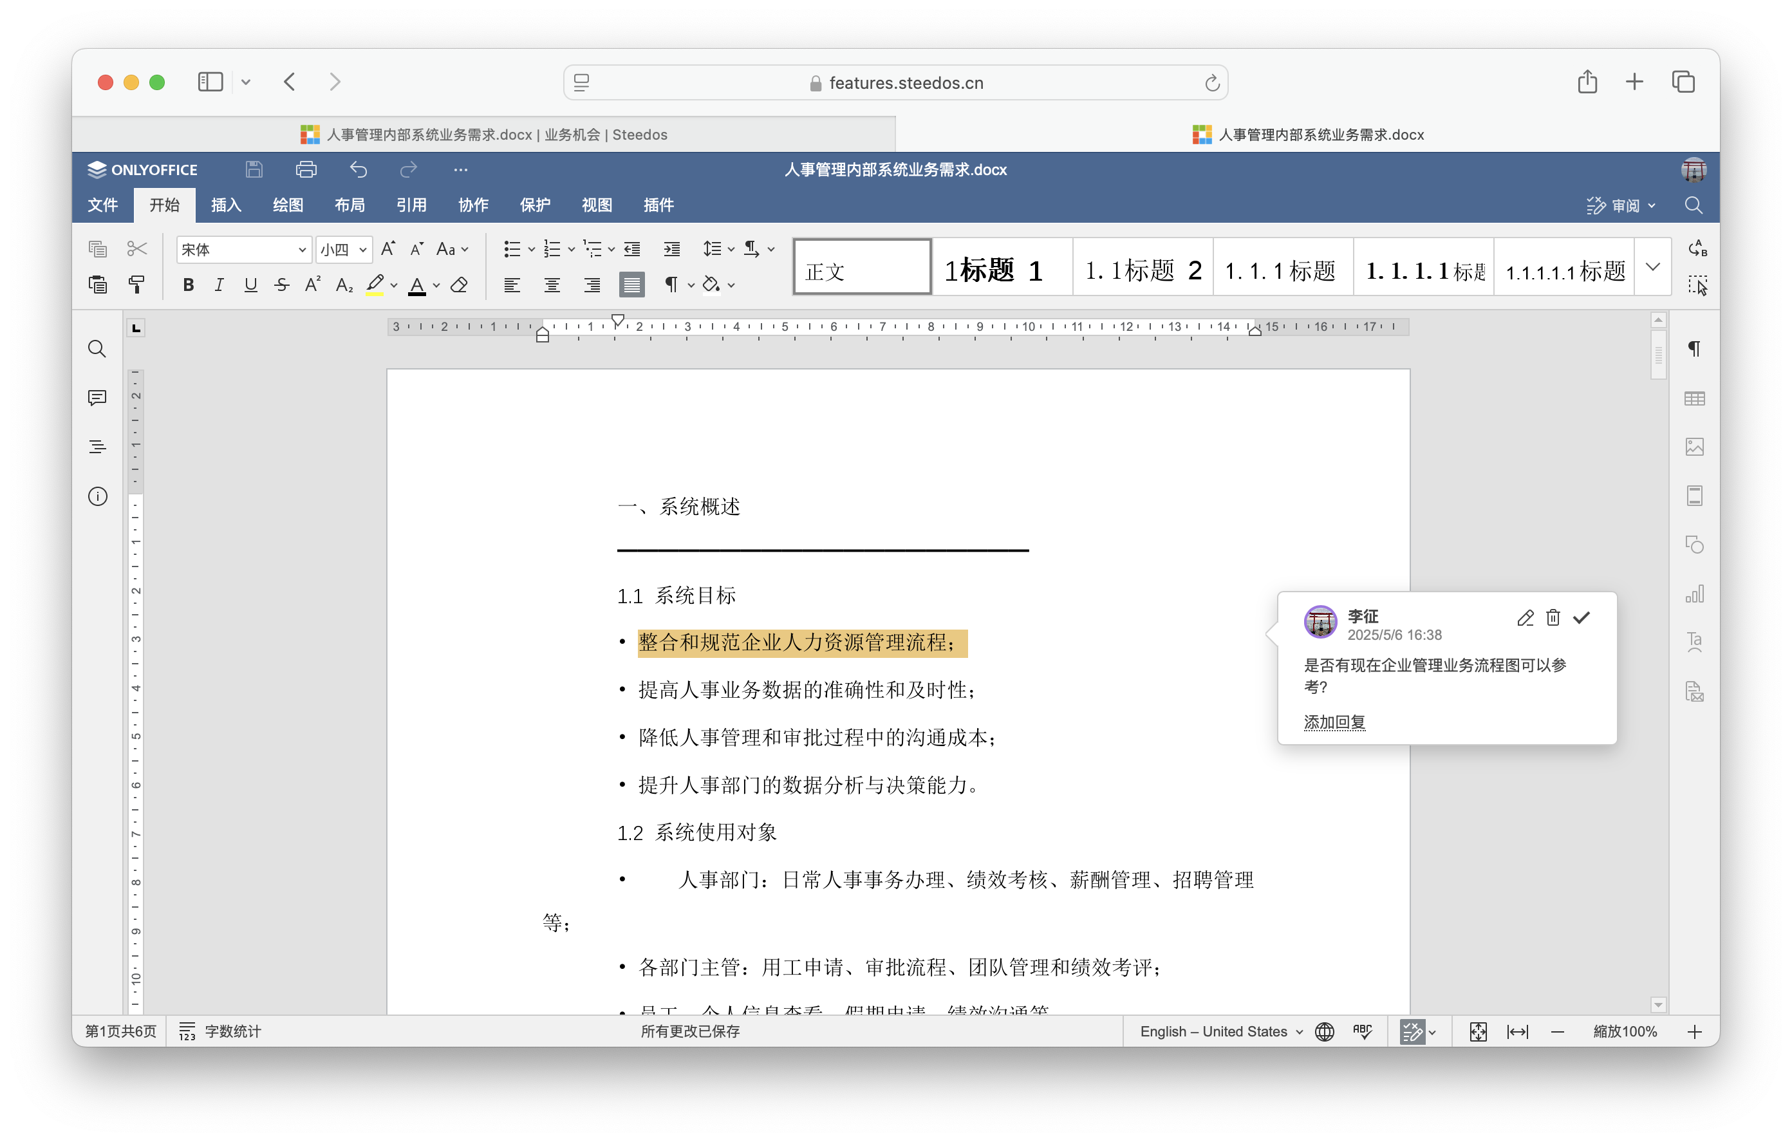This screenshot has height=1142, width=1792.
Task: Click the Safari address bar
Action: (x=896, y=82)
